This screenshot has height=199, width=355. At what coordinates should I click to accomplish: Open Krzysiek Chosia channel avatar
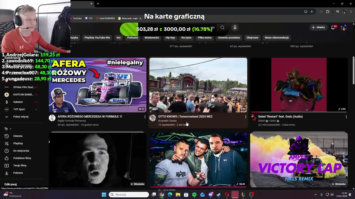click(153, 118)
